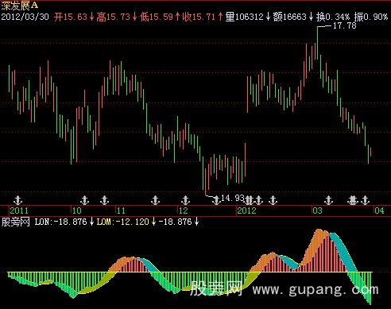Click the info marker above the 2011 label
Screen dimensions: 391x309
(17, 200)
